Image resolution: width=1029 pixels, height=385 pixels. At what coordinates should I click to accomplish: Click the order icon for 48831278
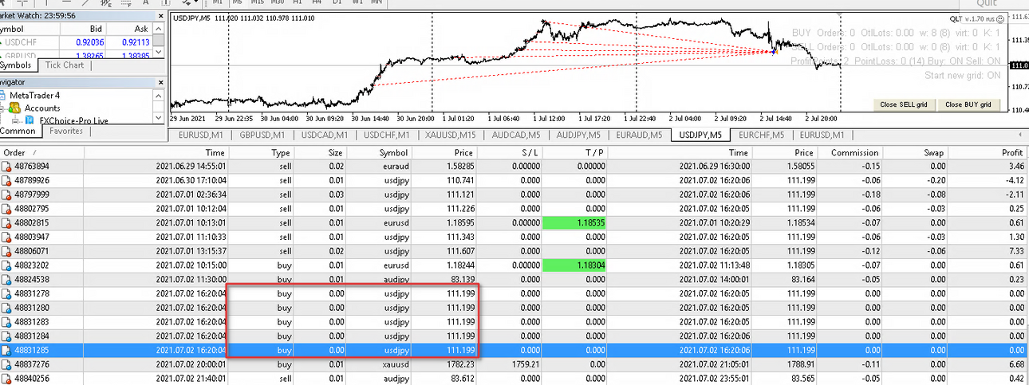click(x=7, y=294)
